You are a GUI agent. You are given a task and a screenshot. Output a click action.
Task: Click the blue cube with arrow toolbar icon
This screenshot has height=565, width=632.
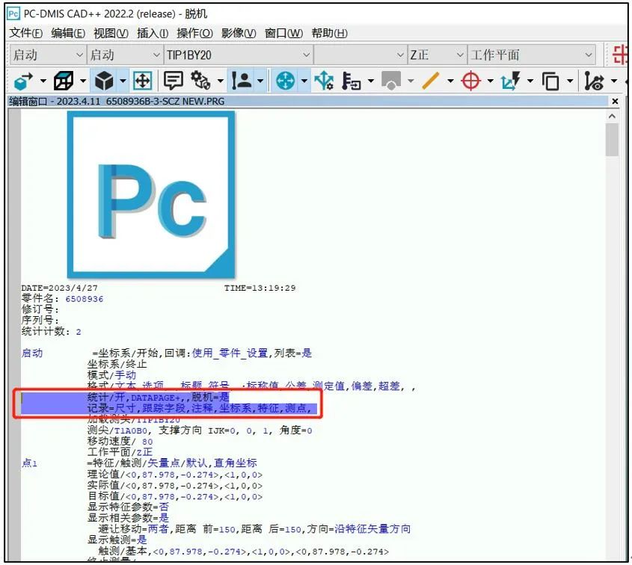click(23, 81)
